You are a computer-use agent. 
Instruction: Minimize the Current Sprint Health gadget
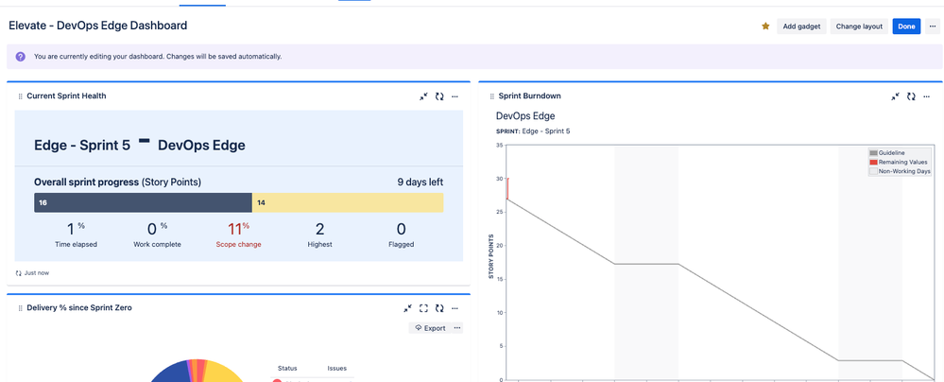[424, 96]
